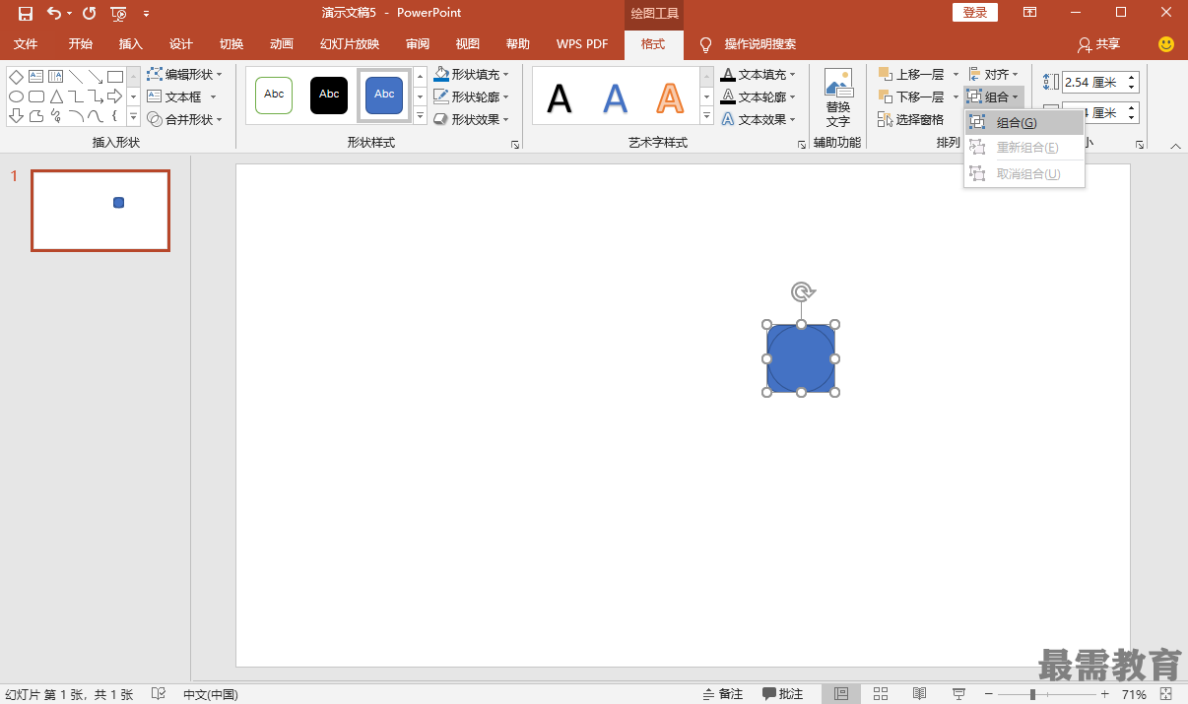This screenshot has height=704, width=1188.
Task: Toggle Normal view button in status bar
Action: coord(841,694)
